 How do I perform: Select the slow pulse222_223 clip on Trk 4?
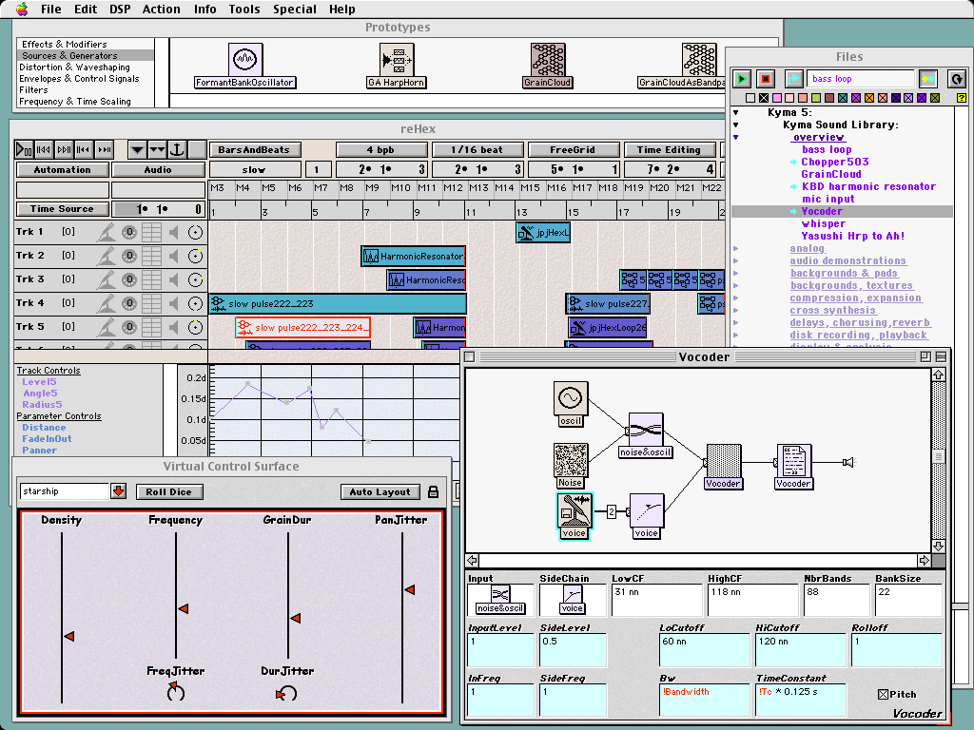point(338,303)
